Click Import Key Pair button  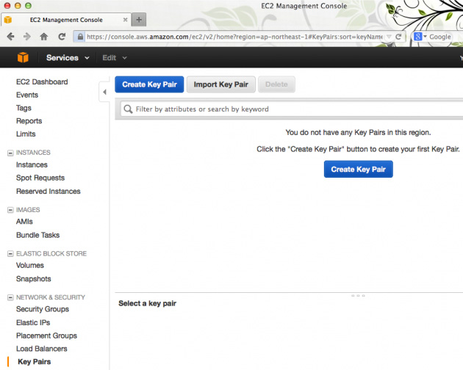click(x=221, y=84)
